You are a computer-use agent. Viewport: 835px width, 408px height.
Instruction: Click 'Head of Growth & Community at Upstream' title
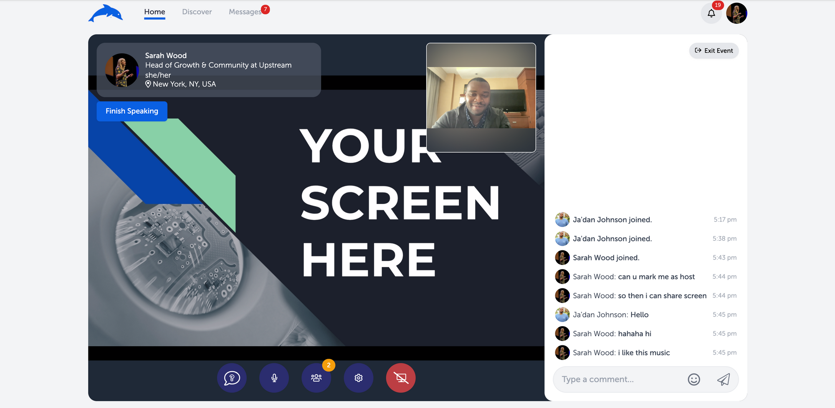point(218,65)
